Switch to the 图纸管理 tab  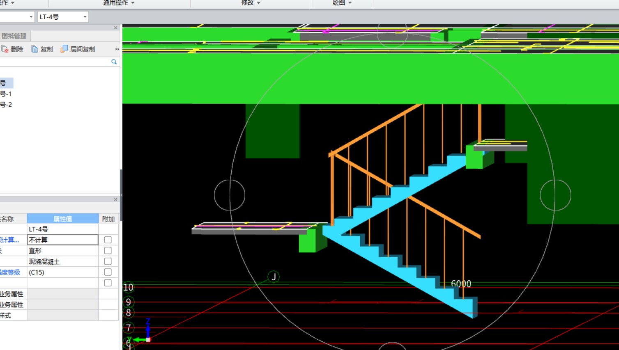coord(14,36)
